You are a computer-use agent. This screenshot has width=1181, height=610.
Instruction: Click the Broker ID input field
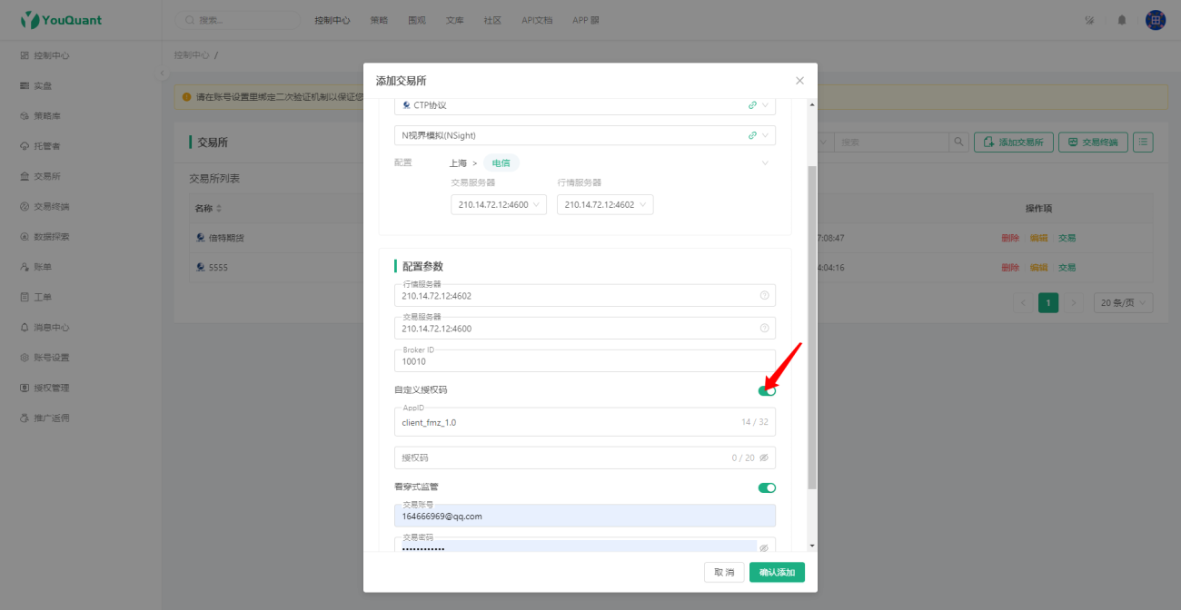click(x=585, y=361)
